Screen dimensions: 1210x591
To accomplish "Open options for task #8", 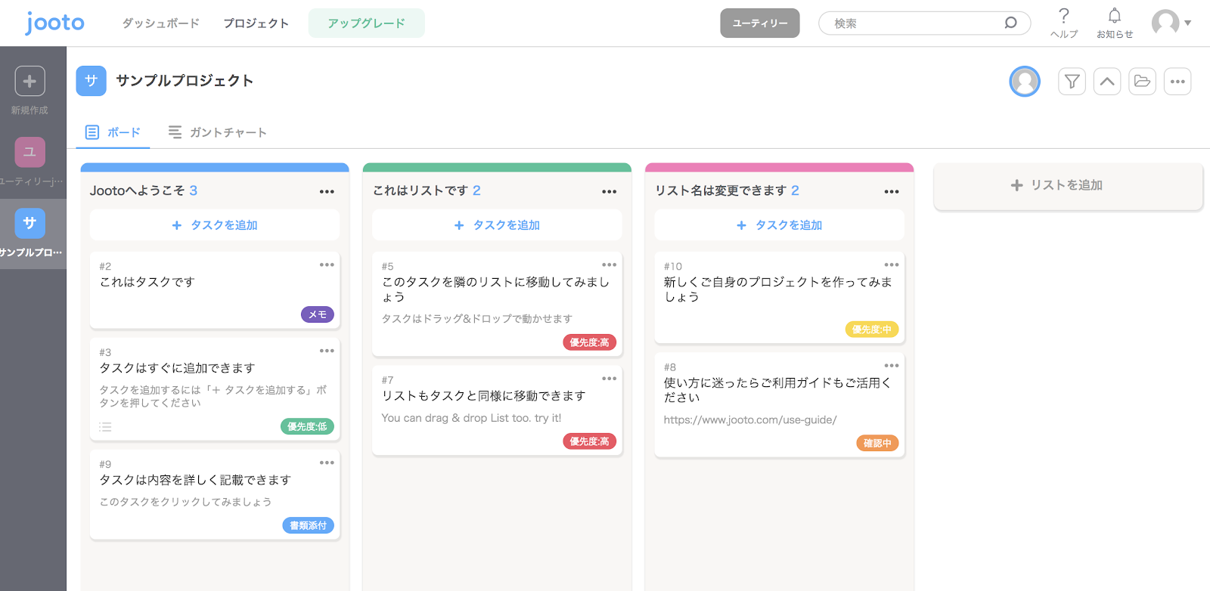I will [892, 366].
